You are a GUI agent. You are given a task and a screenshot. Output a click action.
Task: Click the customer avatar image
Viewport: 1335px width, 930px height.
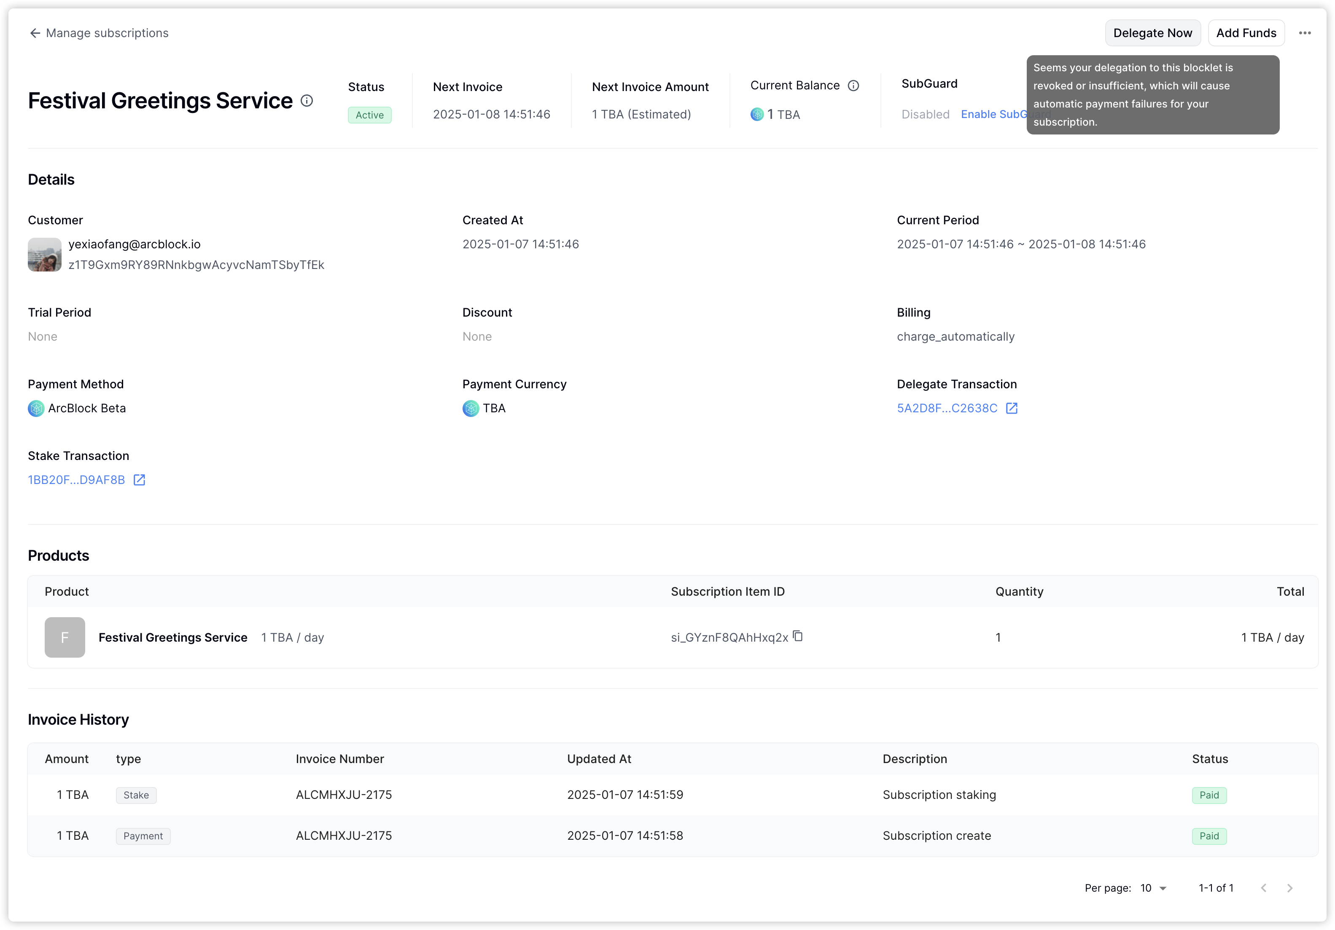click(44, 254)
